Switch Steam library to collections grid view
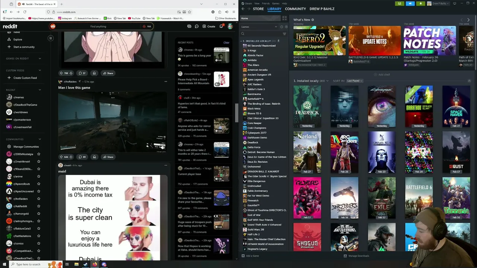Image resolution: width=477 pixels, height=268 pixels. pos(284,18)
